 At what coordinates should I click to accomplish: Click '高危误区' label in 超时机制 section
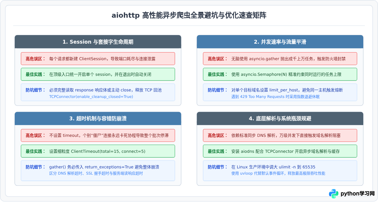pos(35,135)
